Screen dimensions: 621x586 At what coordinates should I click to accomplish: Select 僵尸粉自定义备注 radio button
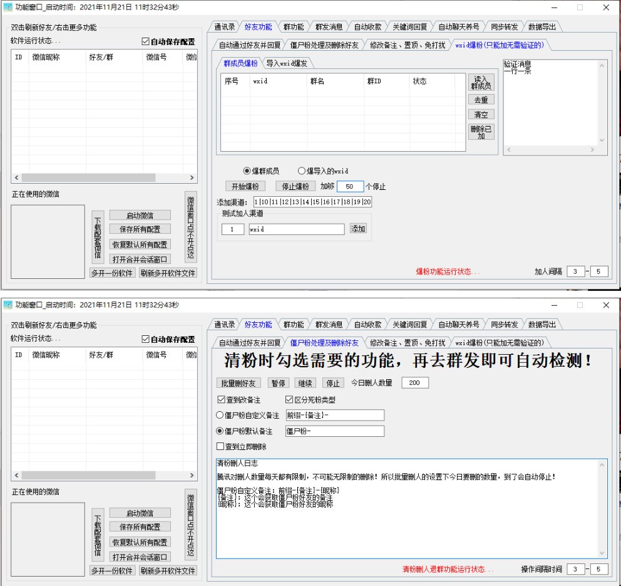tap(219, 415)
